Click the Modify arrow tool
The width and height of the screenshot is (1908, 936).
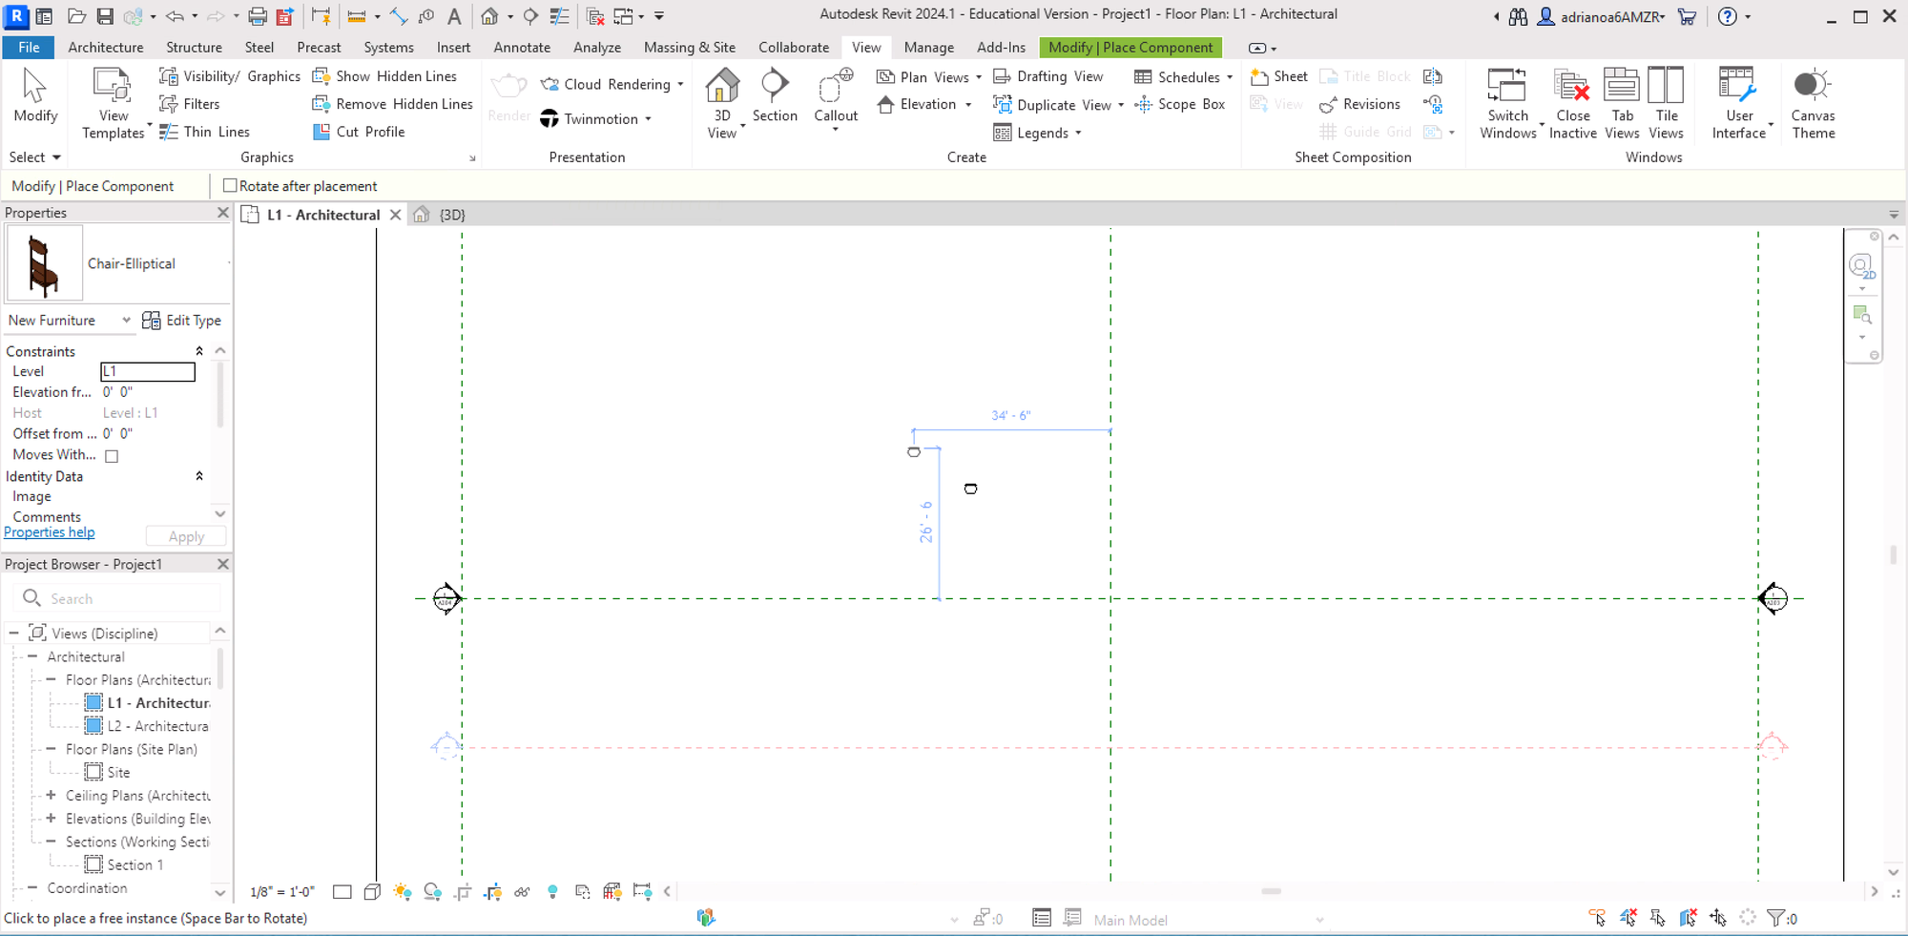click(x=35, y=95)
